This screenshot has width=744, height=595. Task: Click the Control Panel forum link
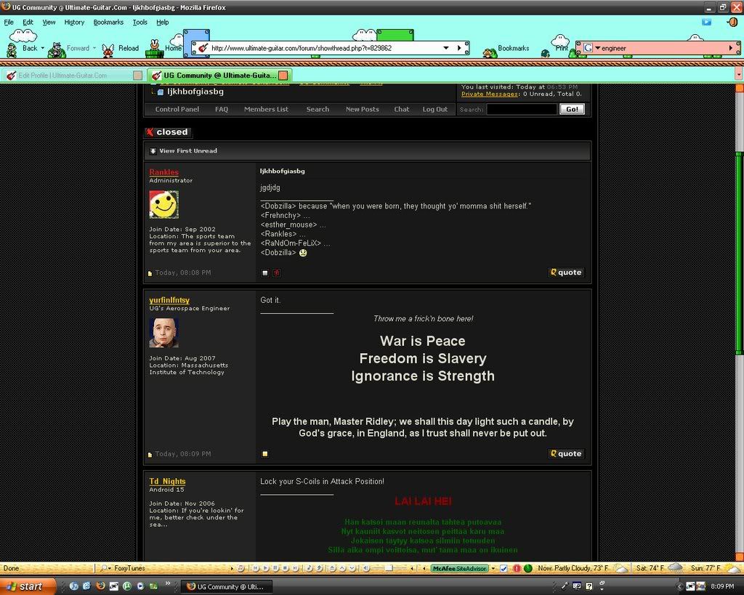tap(177, 109)
